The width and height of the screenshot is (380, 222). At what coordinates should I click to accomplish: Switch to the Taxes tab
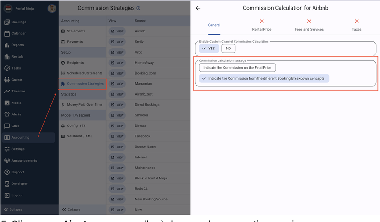[357, 25]
